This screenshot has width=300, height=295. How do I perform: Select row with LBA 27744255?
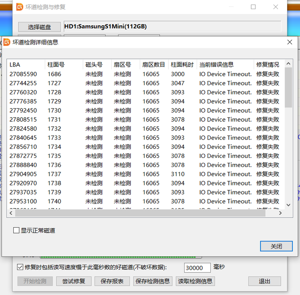(x=146, y=83)
